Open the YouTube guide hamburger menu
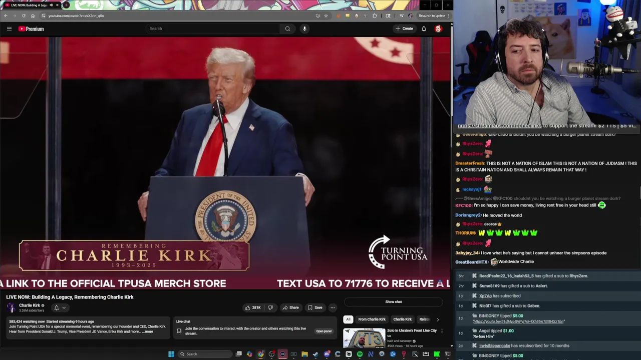This screenshot has width=641, height=360. [x=9, y=28]
